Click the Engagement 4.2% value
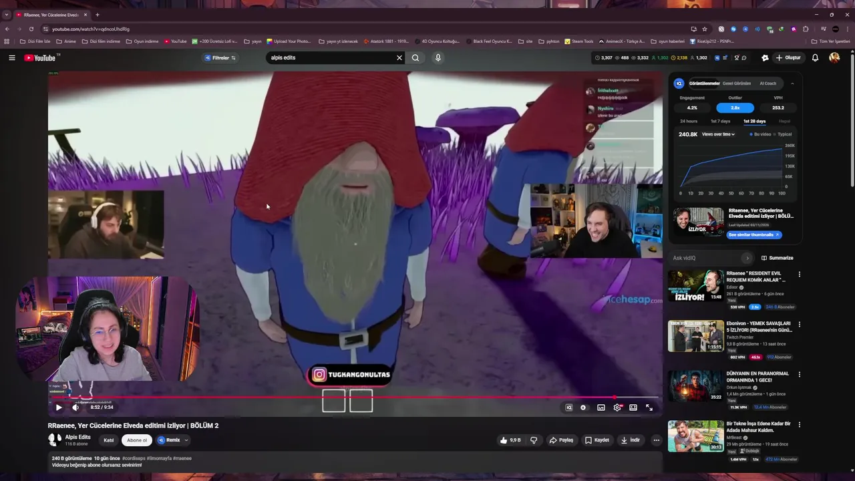This screenshot has height=481, width=855. pyautogui.click(x=692, y=108)
